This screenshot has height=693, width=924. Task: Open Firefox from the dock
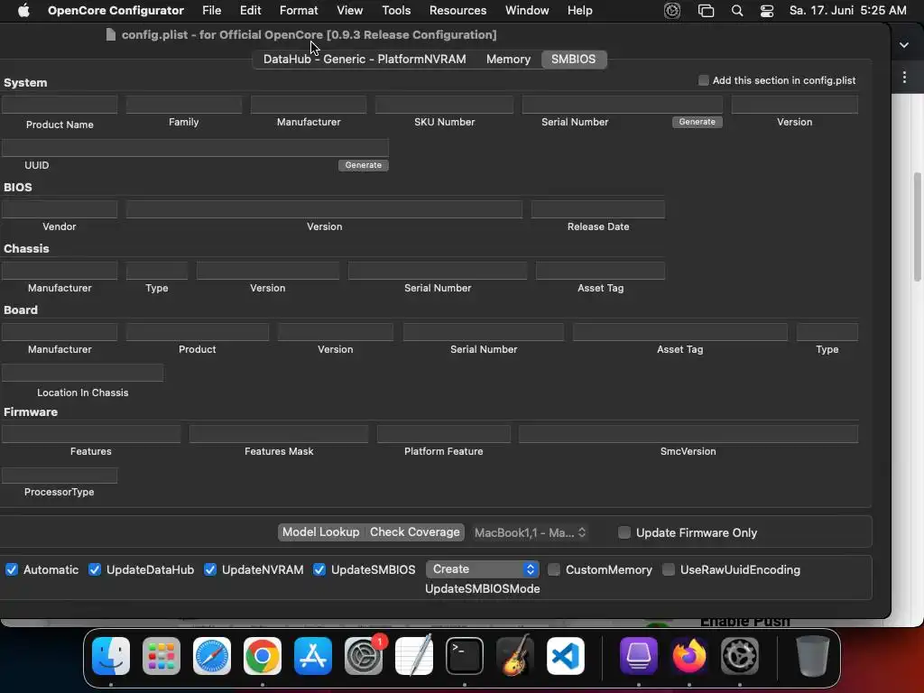pyautogui.click(x=688, y=656)
